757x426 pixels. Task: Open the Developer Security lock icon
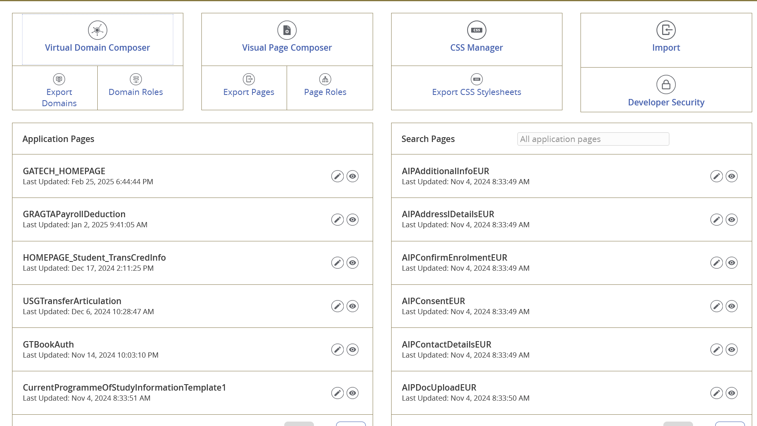[x=666, y=84]
